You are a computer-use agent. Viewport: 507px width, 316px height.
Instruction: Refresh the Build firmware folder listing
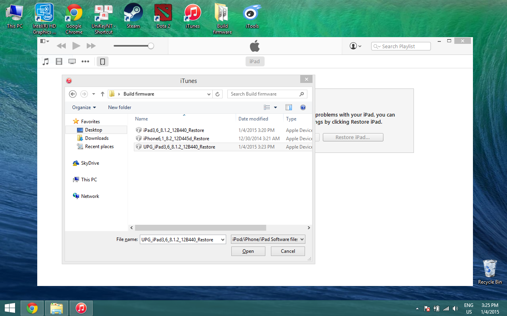tap(217, 94)
